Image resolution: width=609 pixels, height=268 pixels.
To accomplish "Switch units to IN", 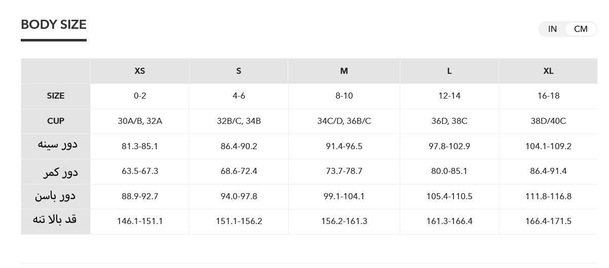I will tap(552, 29).
